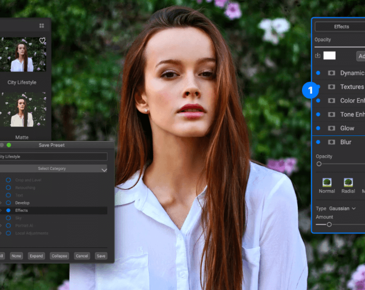The height and width of the screenshot is (290, 365).
Task: Click the mask icon next to Textures
Action: point(331,87)
